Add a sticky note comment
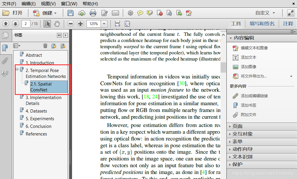 [140, 13]
